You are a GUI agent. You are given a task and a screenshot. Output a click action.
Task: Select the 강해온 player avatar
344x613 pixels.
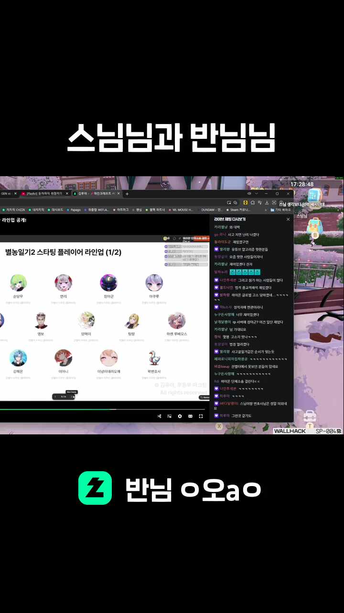click(18, 358)
